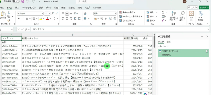Collapse the ribbon with chevron
The image size is (211, 95).
(208, 24)
